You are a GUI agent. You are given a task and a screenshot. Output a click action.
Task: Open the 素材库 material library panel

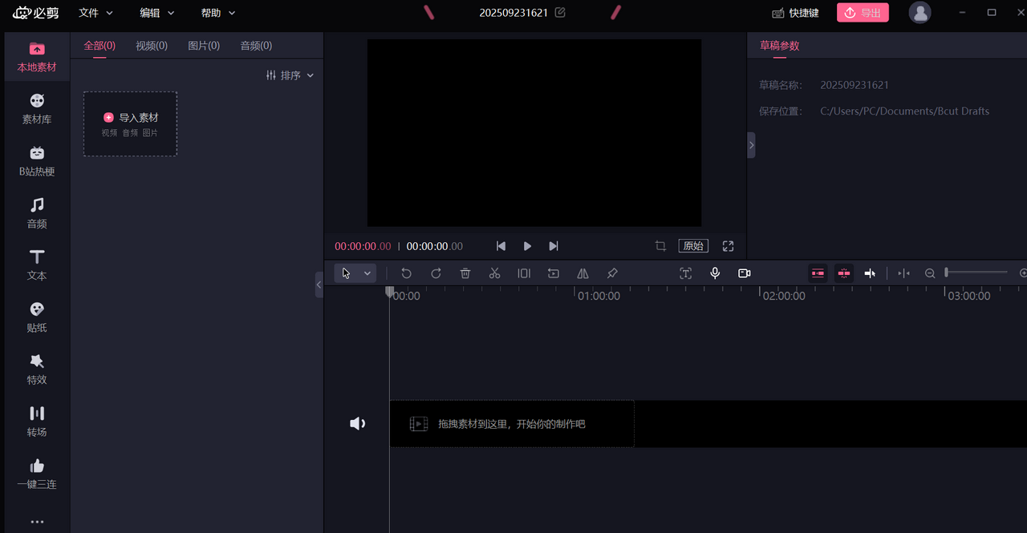37,109
